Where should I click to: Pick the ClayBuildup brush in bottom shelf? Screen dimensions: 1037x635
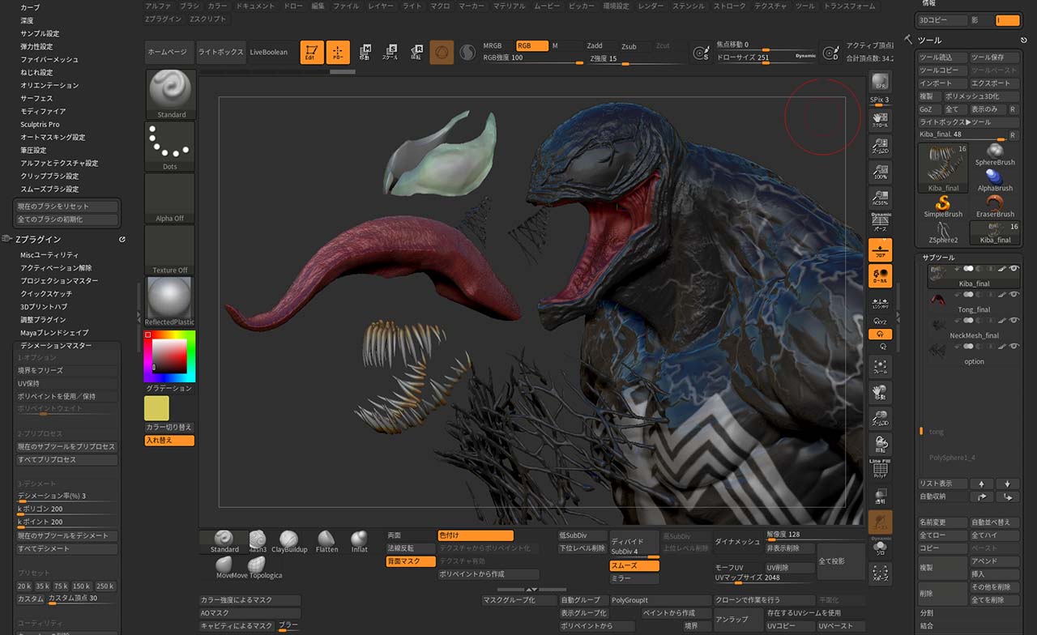click(288, 543)
